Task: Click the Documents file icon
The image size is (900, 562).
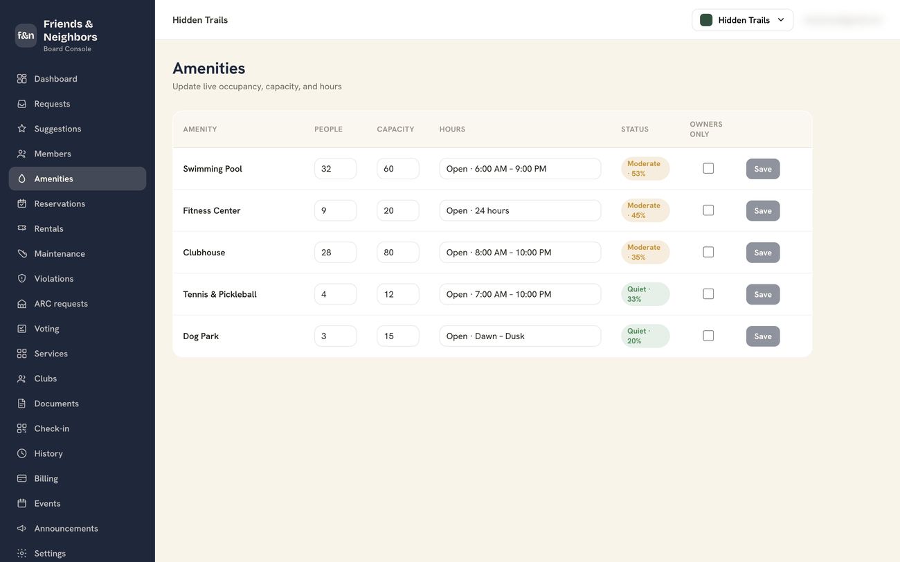Action: point(22,404)
